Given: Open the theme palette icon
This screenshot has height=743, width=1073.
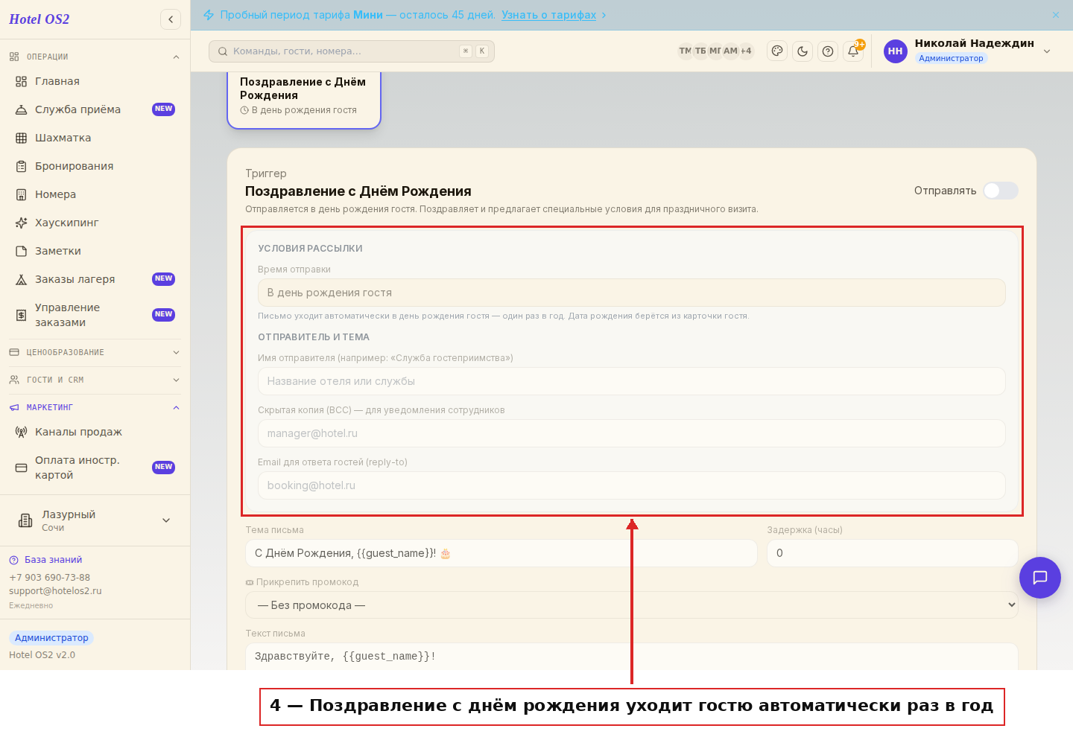Looking at the screenshot, I should (777, 51).
